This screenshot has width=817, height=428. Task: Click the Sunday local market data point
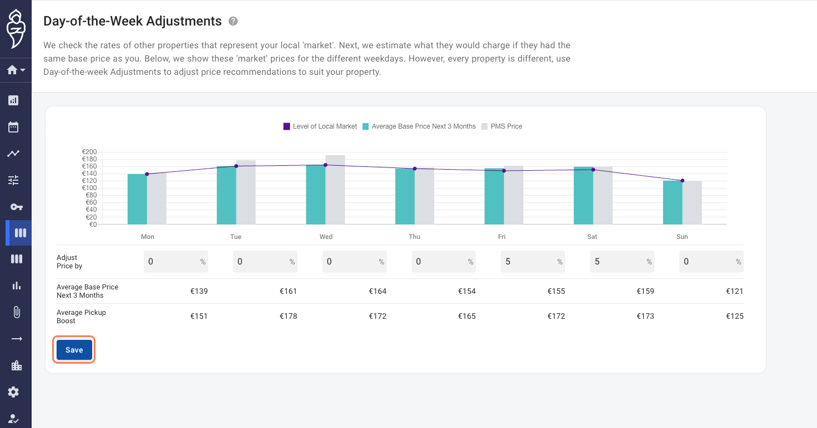(x=682, y=180)
